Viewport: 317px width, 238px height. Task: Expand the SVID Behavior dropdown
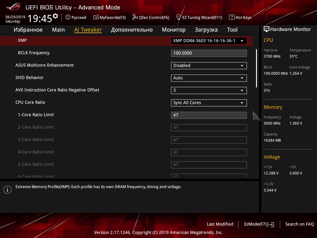click(209, 78)
